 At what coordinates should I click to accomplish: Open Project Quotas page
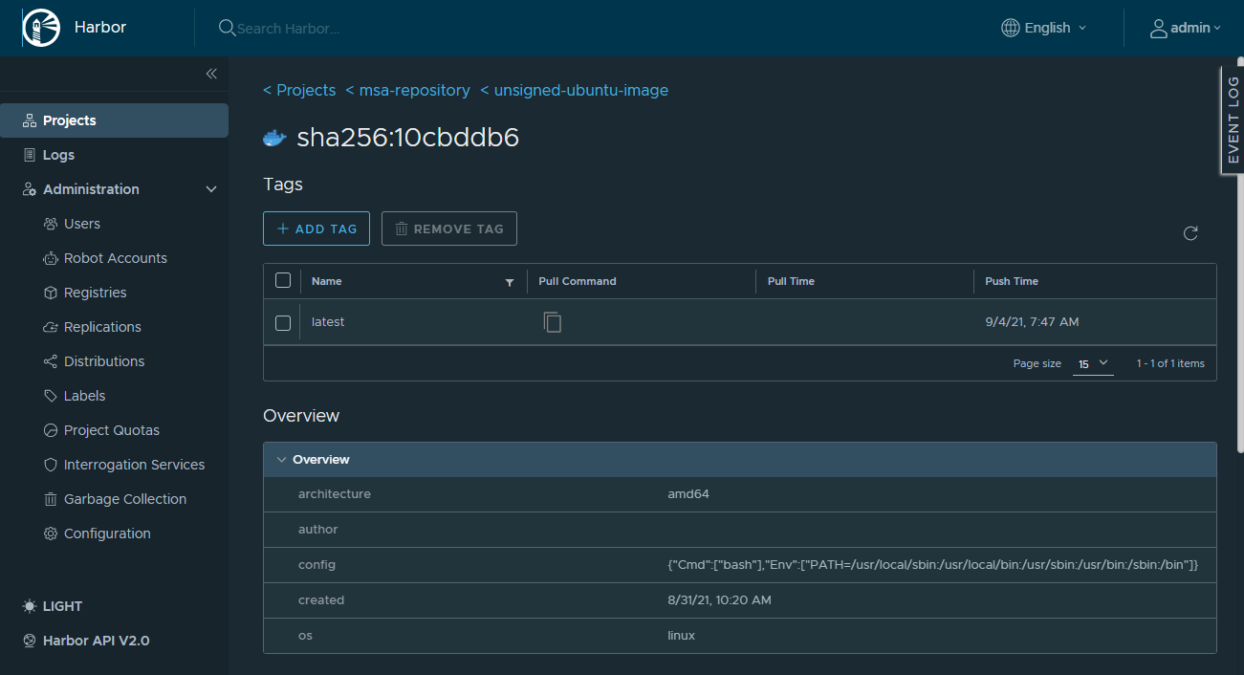tap(114, 430)
